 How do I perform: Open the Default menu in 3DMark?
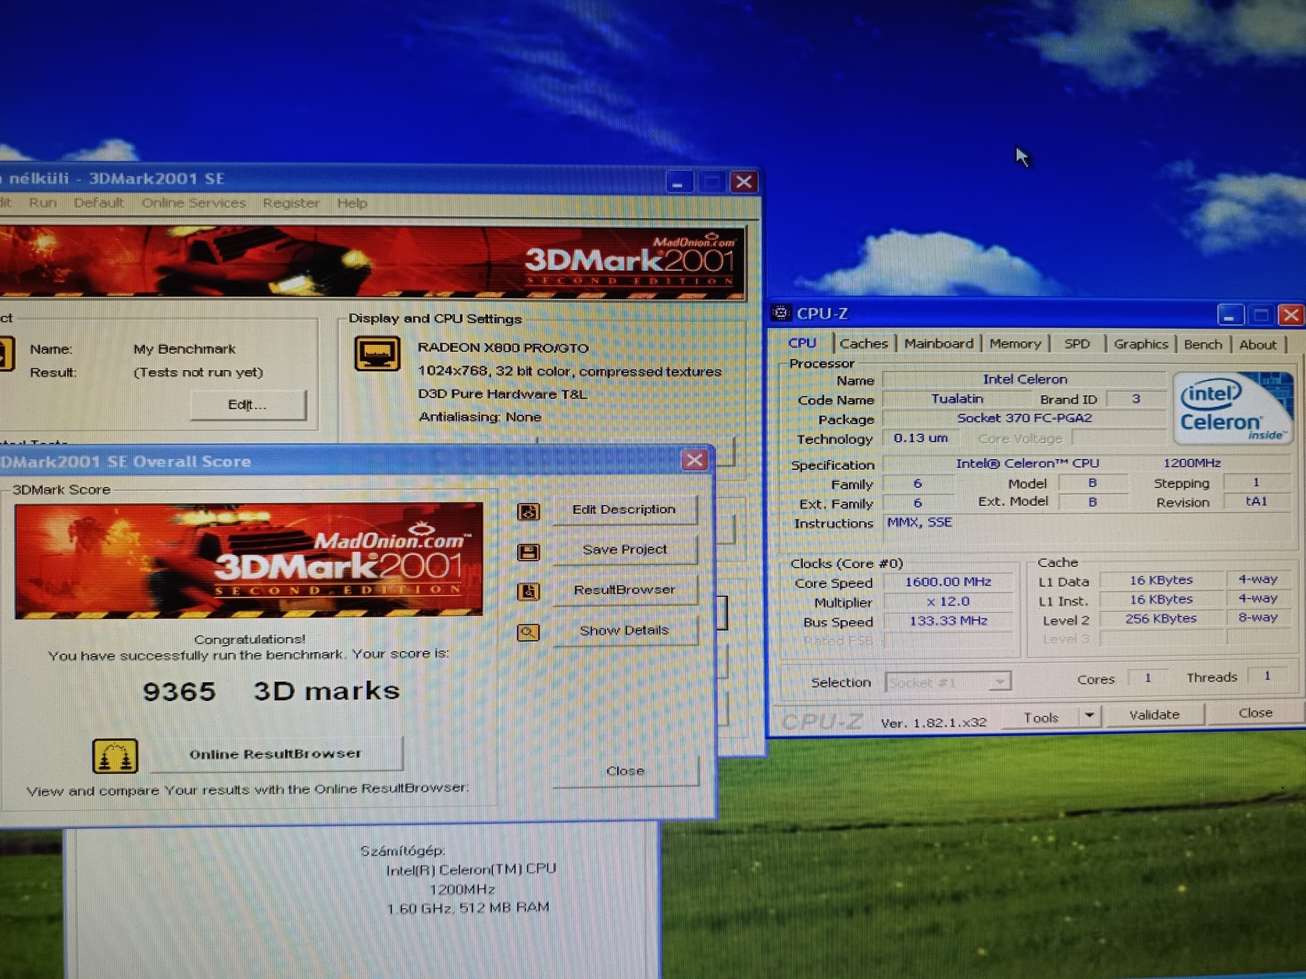(99, 202)
